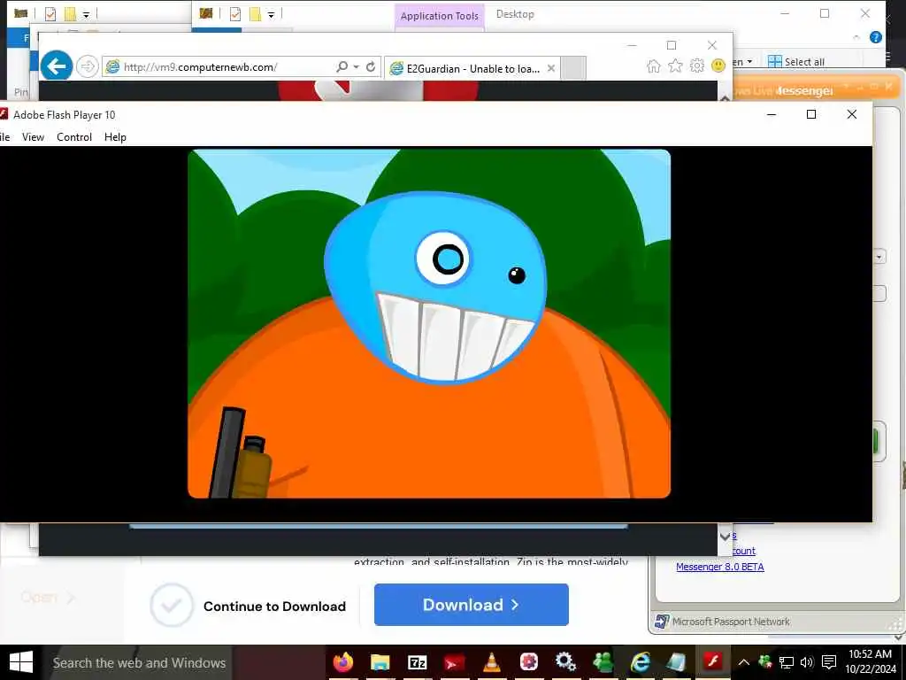Go back in Internet Explorer
Viewport: 906px width, 680px height.
click(x=56, y=66)
